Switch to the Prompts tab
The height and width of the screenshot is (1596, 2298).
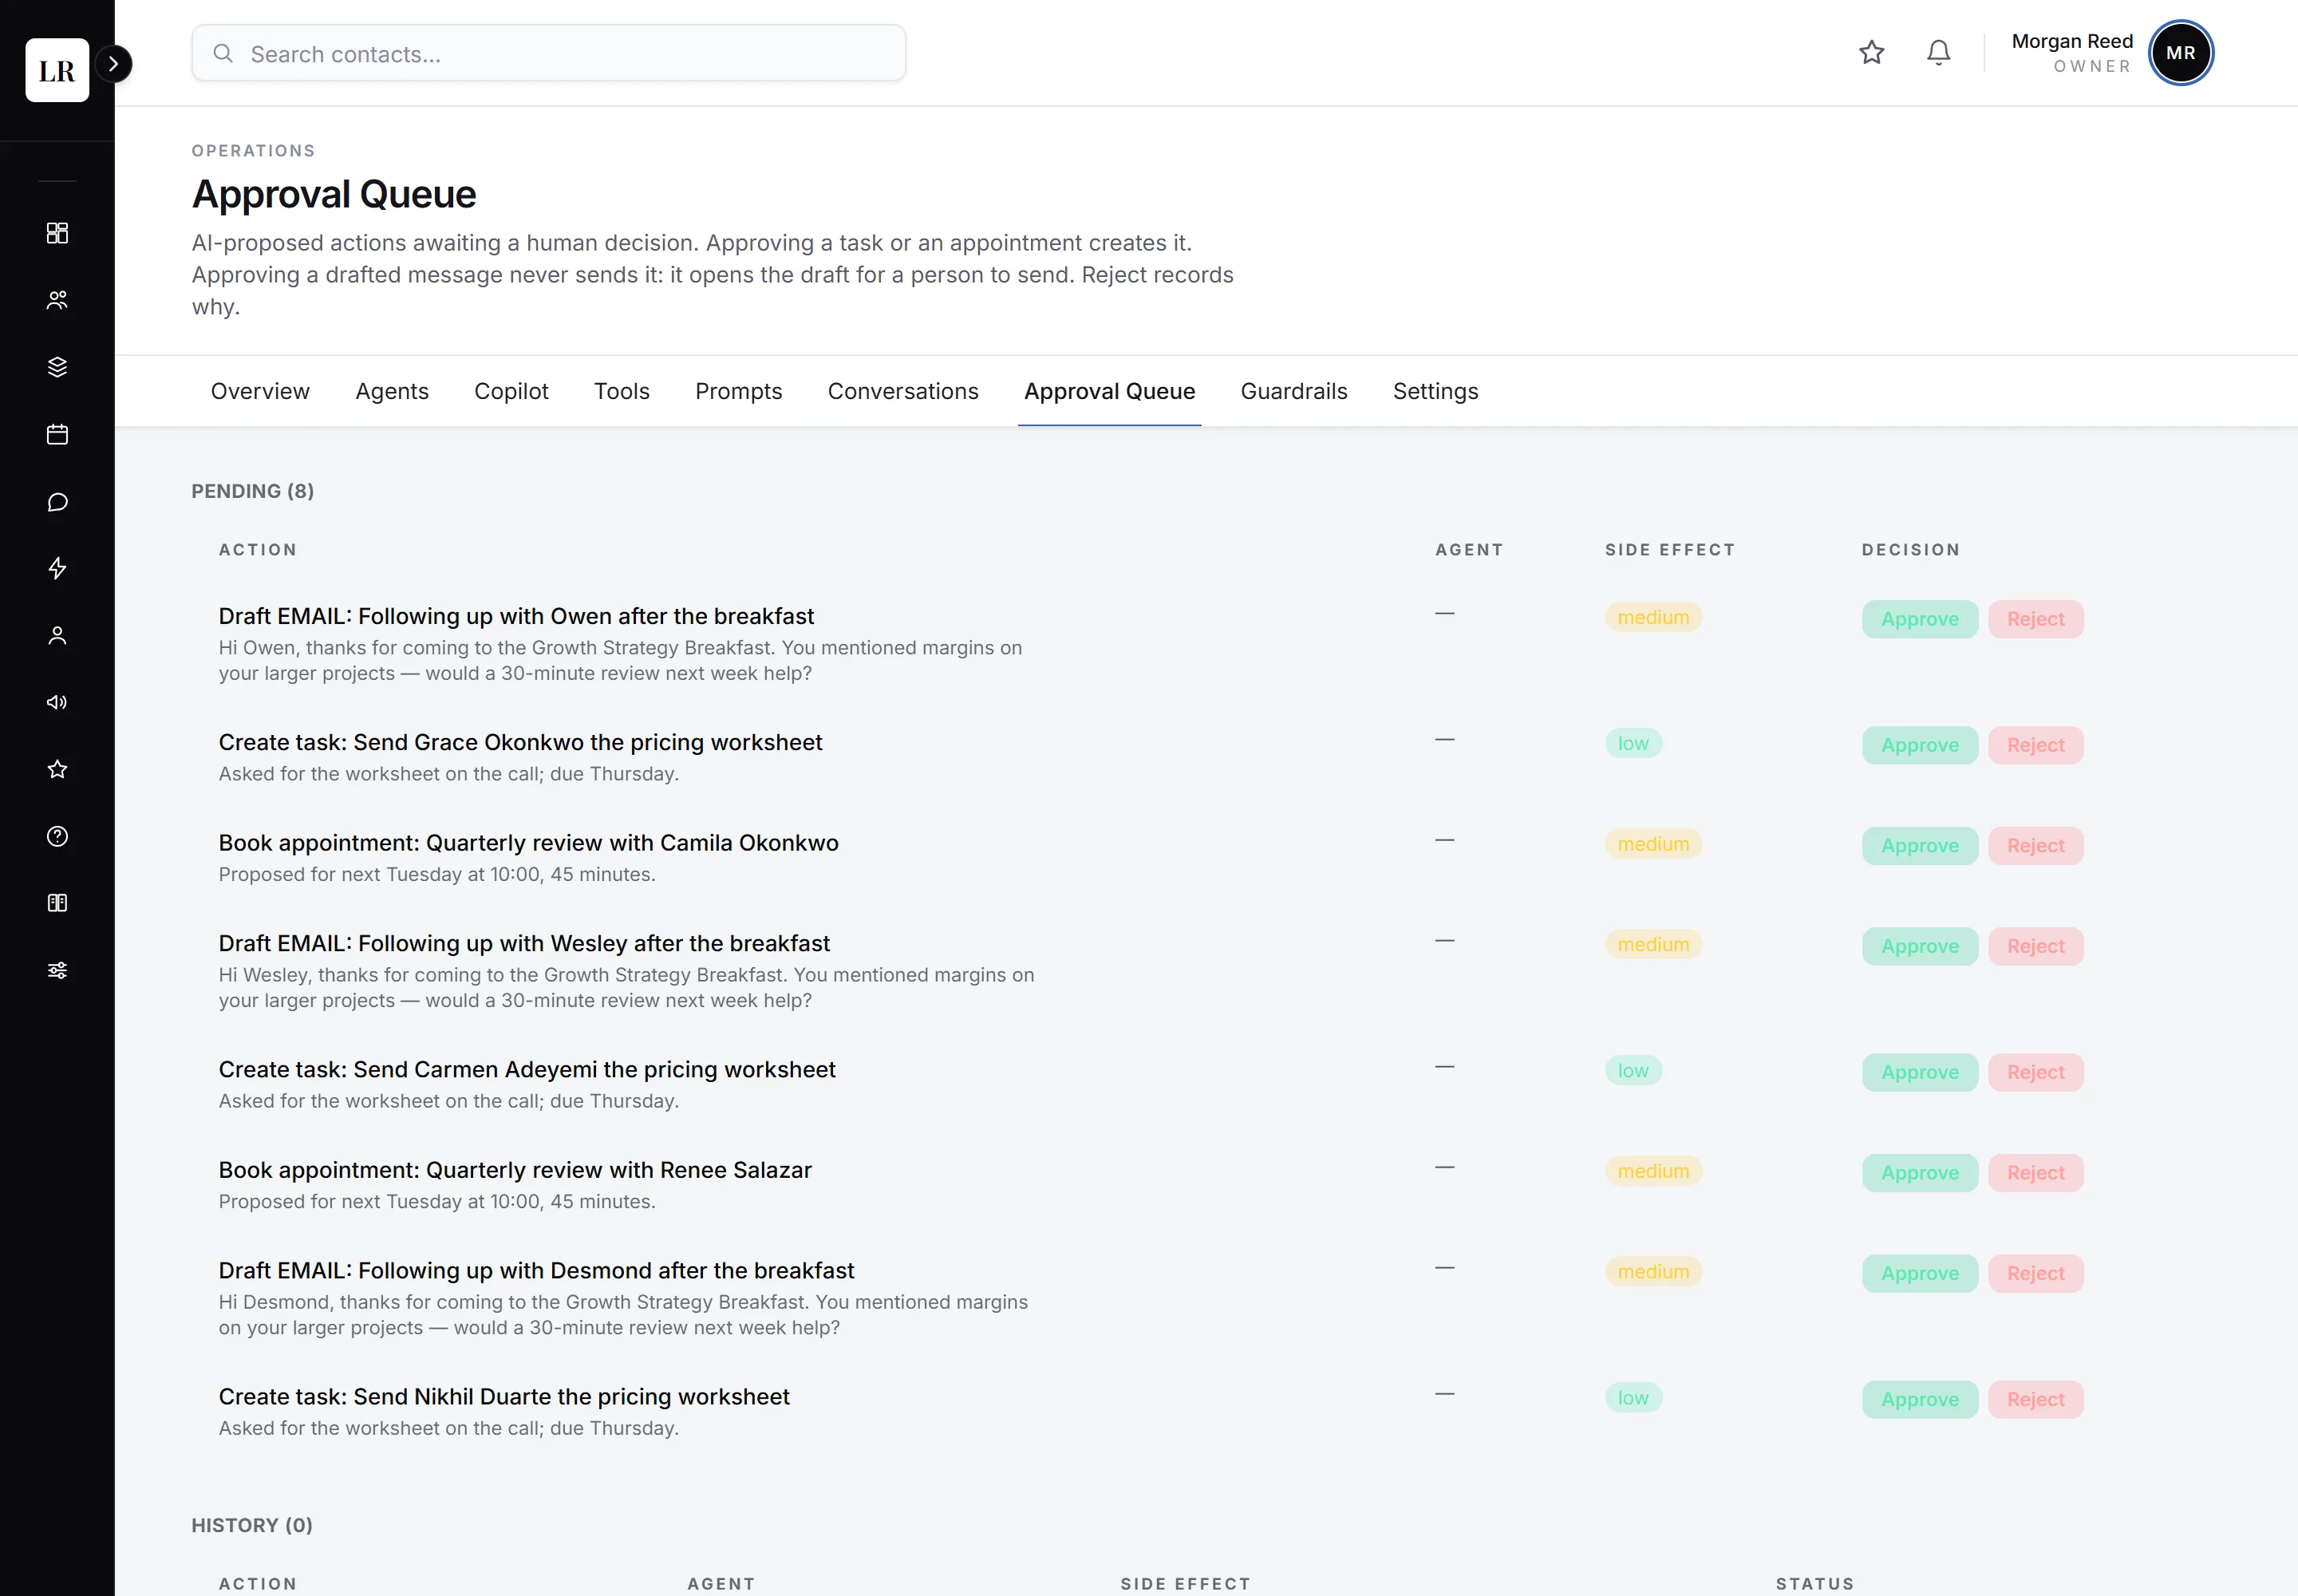738,391
